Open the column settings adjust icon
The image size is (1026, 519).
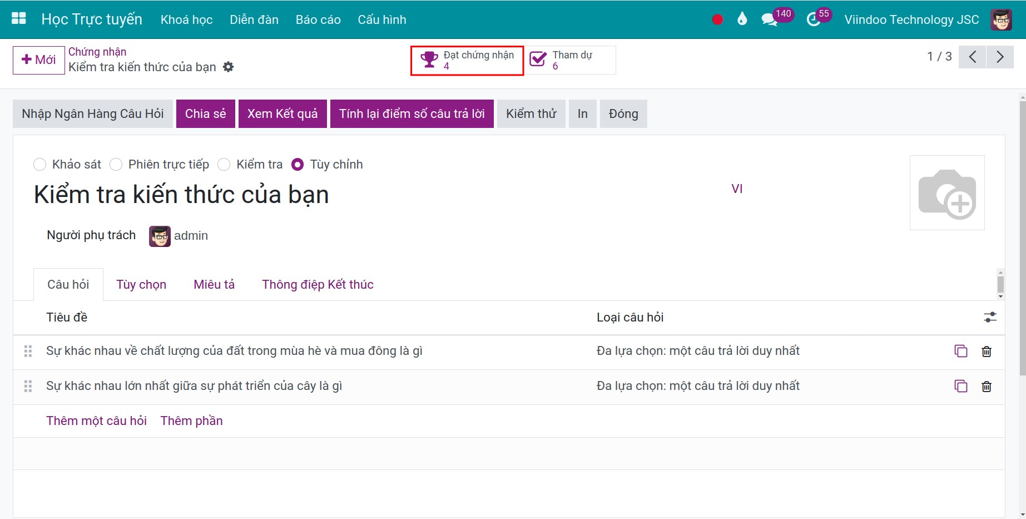(990, 317)
